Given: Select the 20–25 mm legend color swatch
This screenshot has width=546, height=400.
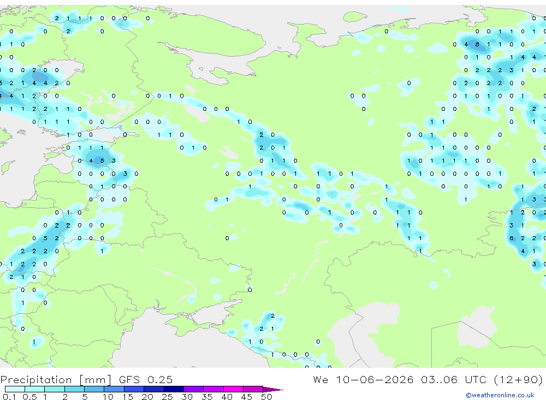Looking at the screenshot, I should [x=154, y=389].
